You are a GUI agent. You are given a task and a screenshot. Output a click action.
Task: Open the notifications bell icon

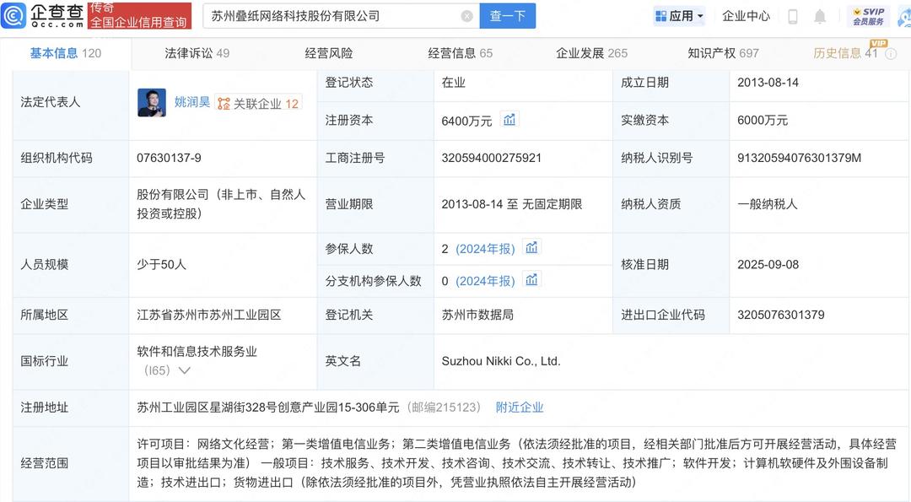tap(820, 16)
